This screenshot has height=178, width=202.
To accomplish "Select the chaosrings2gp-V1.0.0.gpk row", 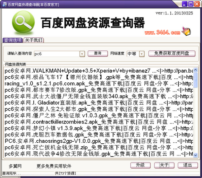I will point(99,141).
